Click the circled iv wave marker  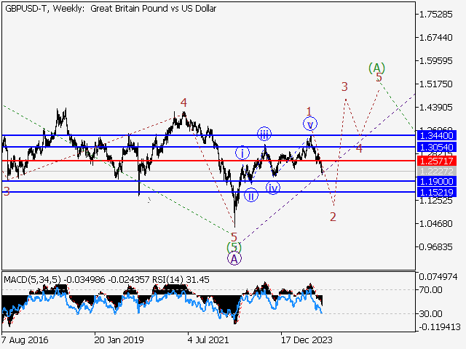click(272, 188)
